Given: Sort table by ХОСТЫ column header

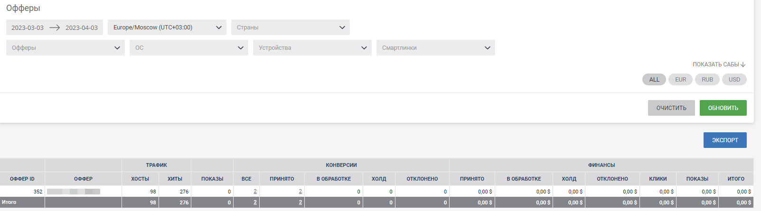Looking at the screenshot, I should click(140, 179).
